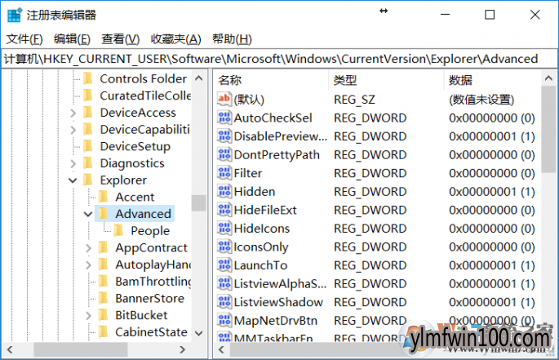The width and height of the screenshot is (559, 360).
Task: Click the Registry Editor app icon in title bar
Action: (x=15, y=15)
